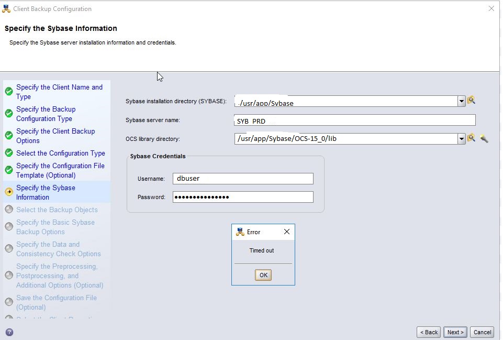
Task: Click the browse icon beside OCS library directory
Action: 471,138
